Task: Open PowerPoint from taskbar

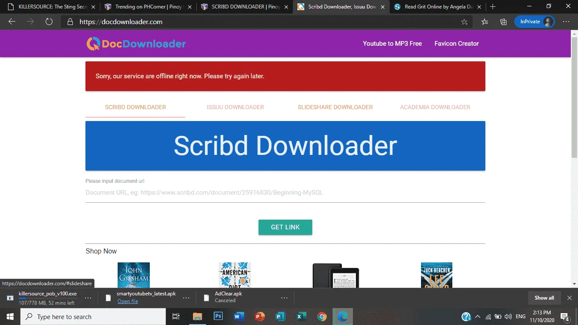Action: [x=260, y=317]
